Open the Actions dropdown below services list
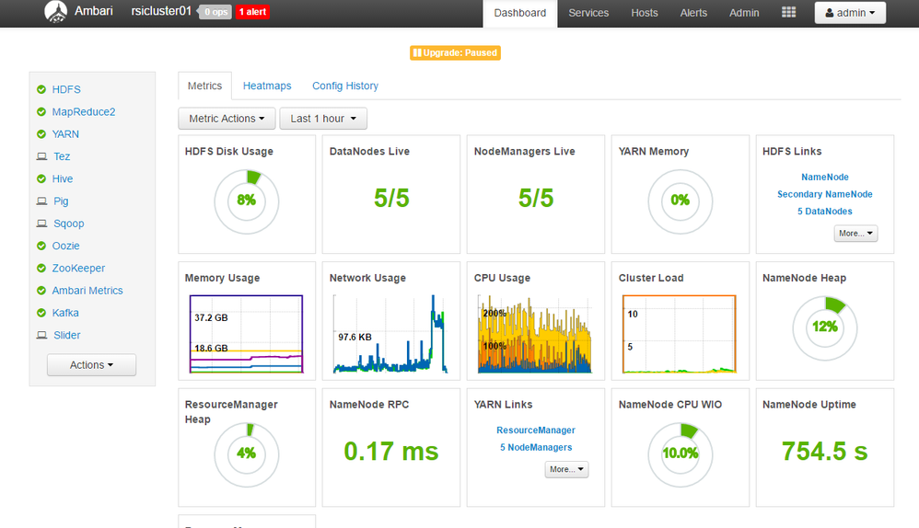The height and width of the screenshot is (528, 919). click(x=91, y=365)
